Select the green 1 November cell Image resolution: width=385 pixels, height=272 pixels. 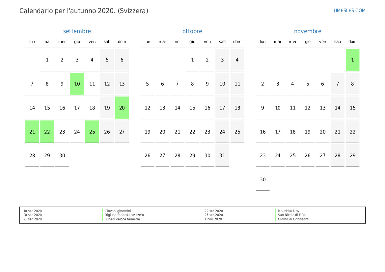tap(352, 60)
